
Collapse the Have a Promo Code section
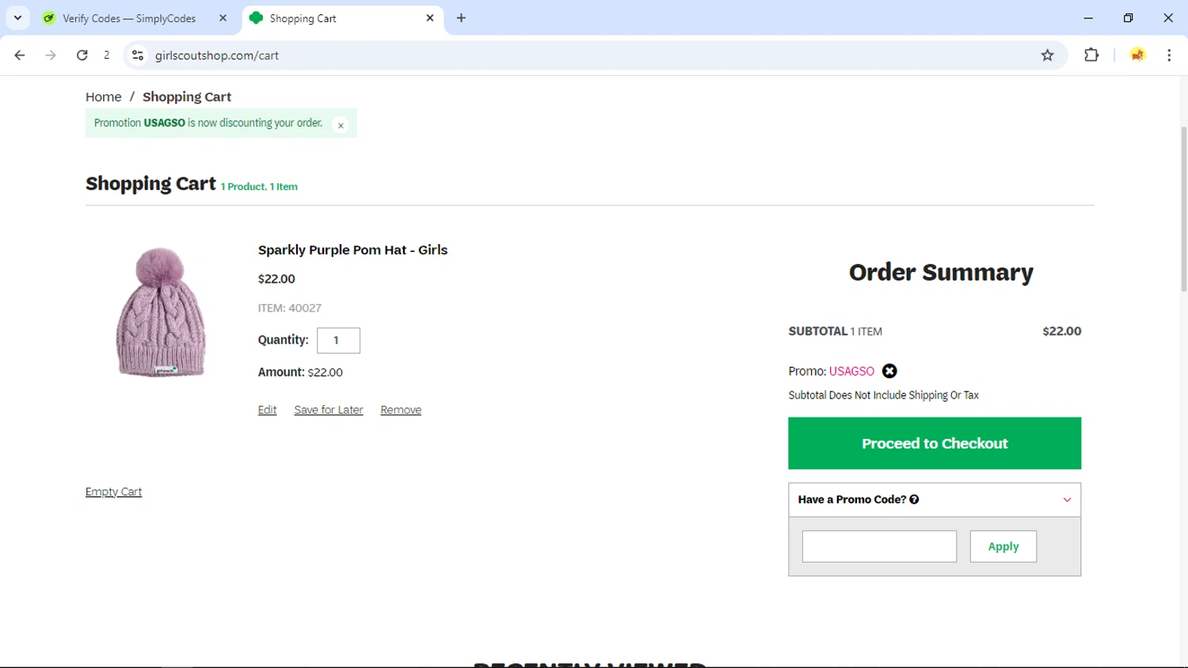coord(1067,500)
